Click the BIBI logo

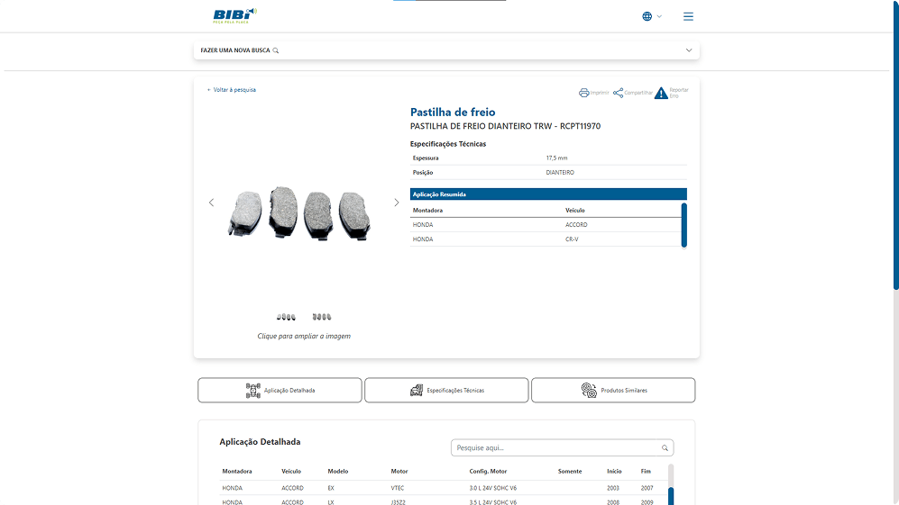click(x=234, y=15)
